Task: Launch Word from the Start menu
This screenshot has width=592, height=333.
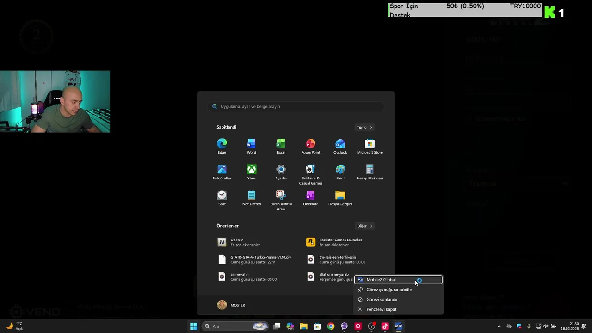Action: tap(251, 146)
